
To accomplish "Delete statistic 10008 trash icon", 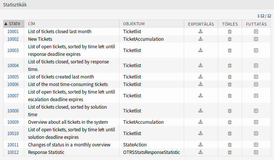I will (230, 111).
